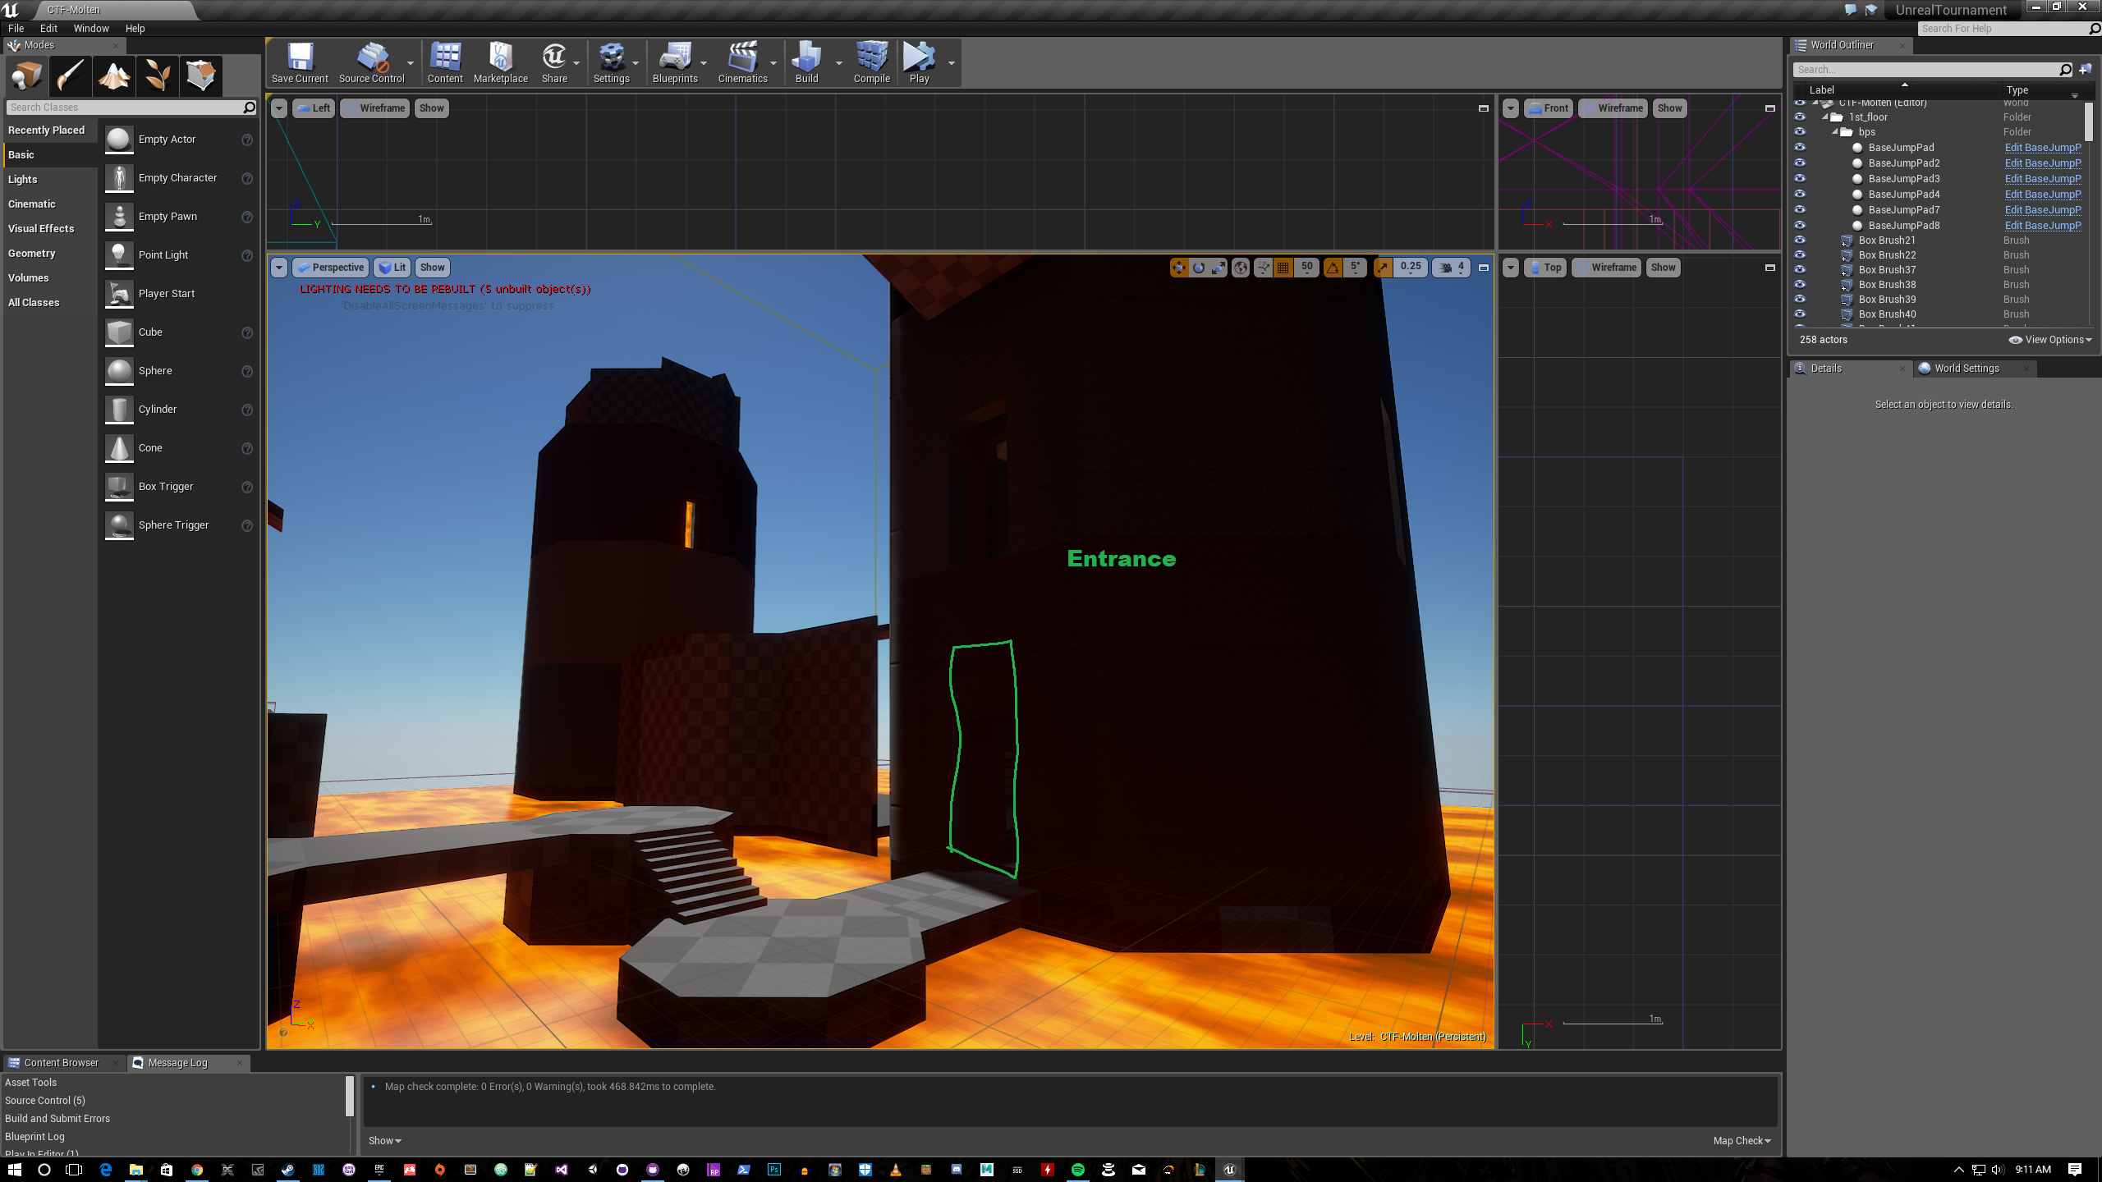Click Build toolbar icon
Viewport: 2102px width, 1182px height.
pos(806,63)
